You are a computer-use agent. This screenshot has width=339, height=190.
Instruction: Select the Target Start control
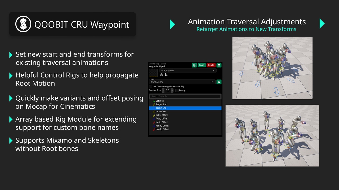[x=185, y=104]
